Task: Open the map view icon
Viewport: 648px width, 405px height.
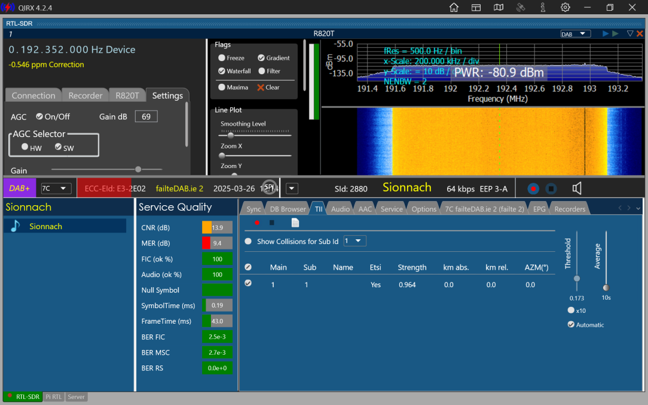Action: [x=499, y=7]
